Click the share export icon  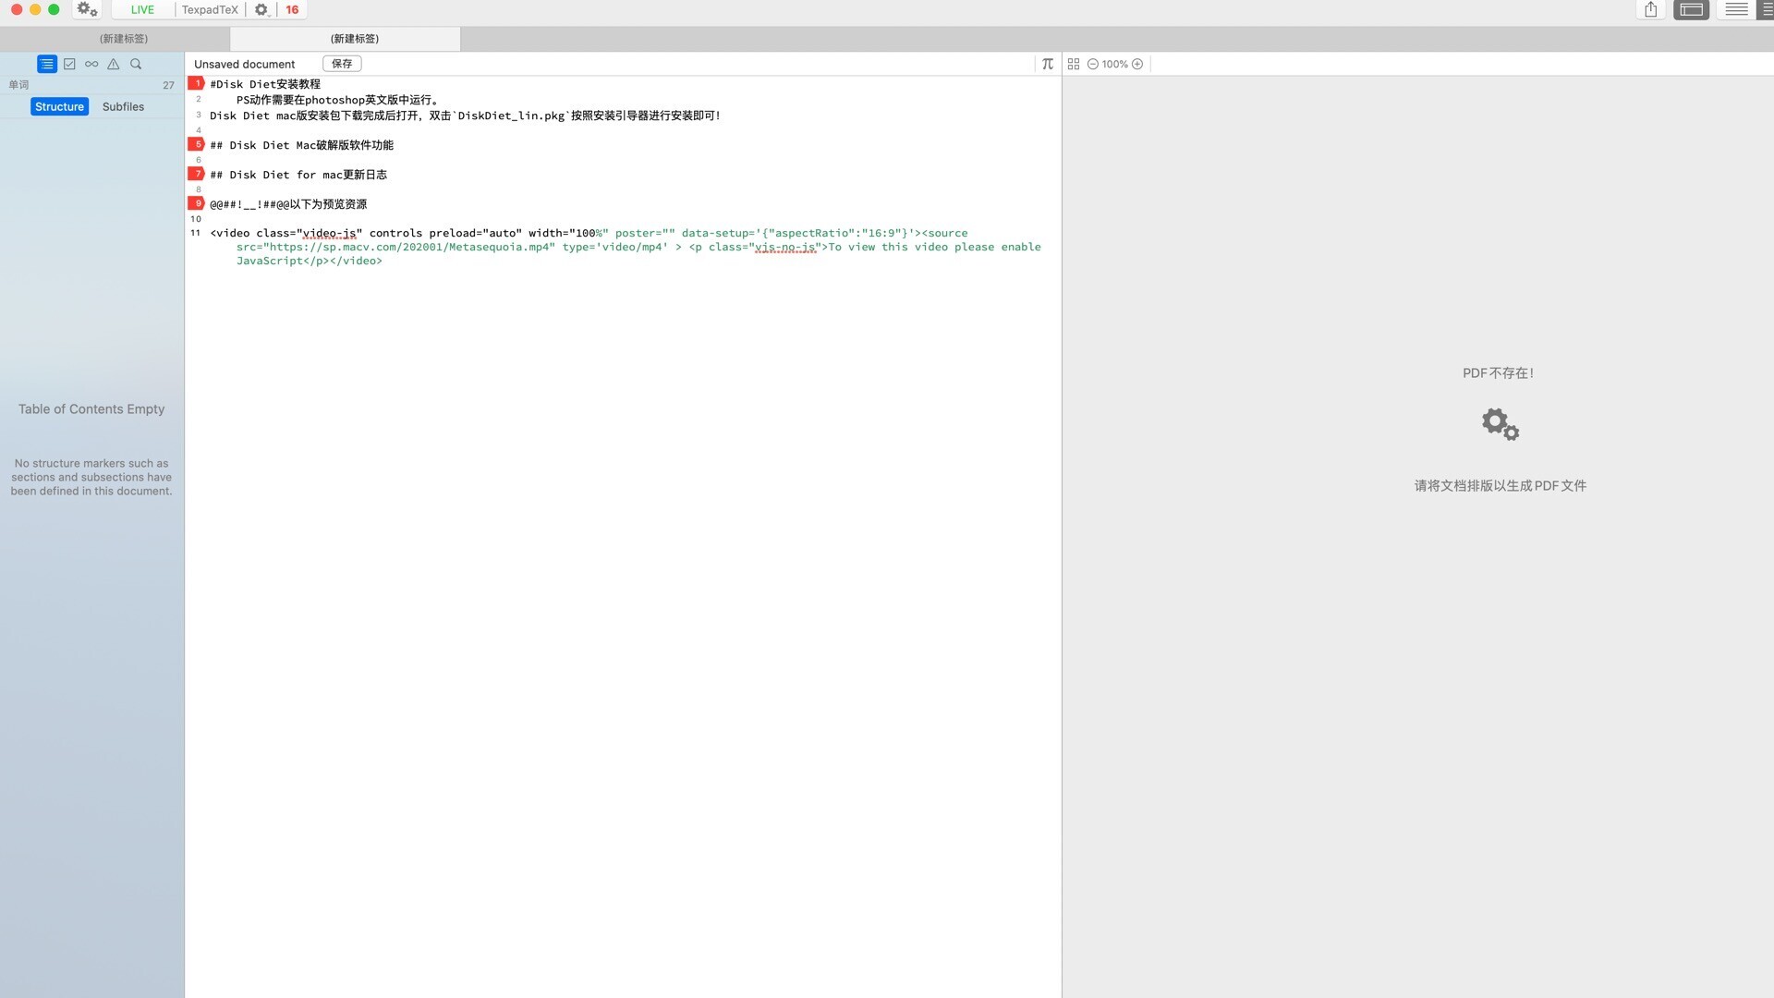(1651, 9)
